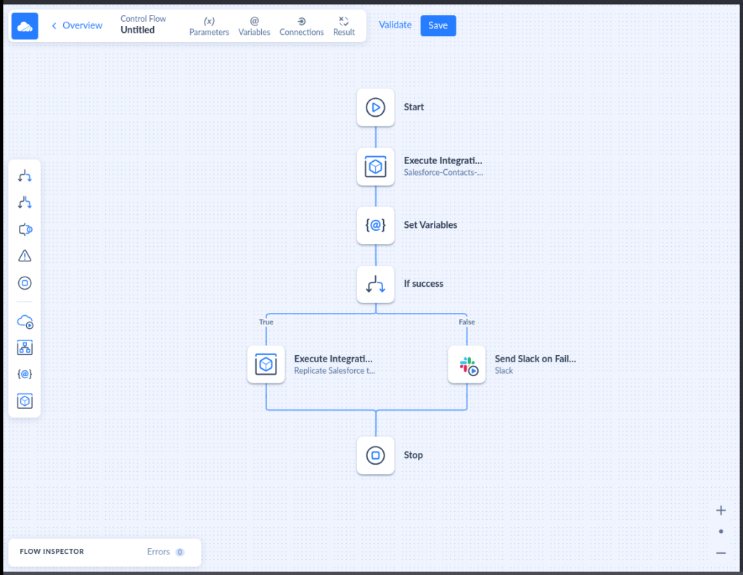Click the Start node label
Image resolution: width=743 pixels, height=575 pixels.
click(x=414, y=107)
